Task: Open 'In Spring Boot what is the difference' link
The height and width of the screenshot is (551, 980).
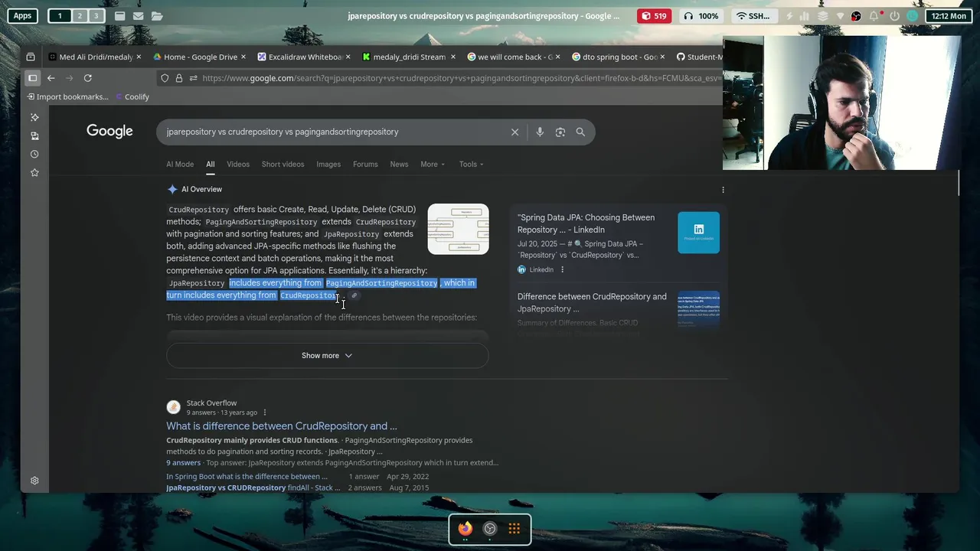Action: coord(247,476)
